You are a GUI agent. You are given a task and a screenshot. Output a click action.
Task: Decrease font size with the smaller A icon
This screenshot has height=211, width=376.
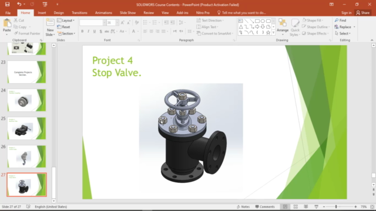pyautogui.click(x=129, y=23)
